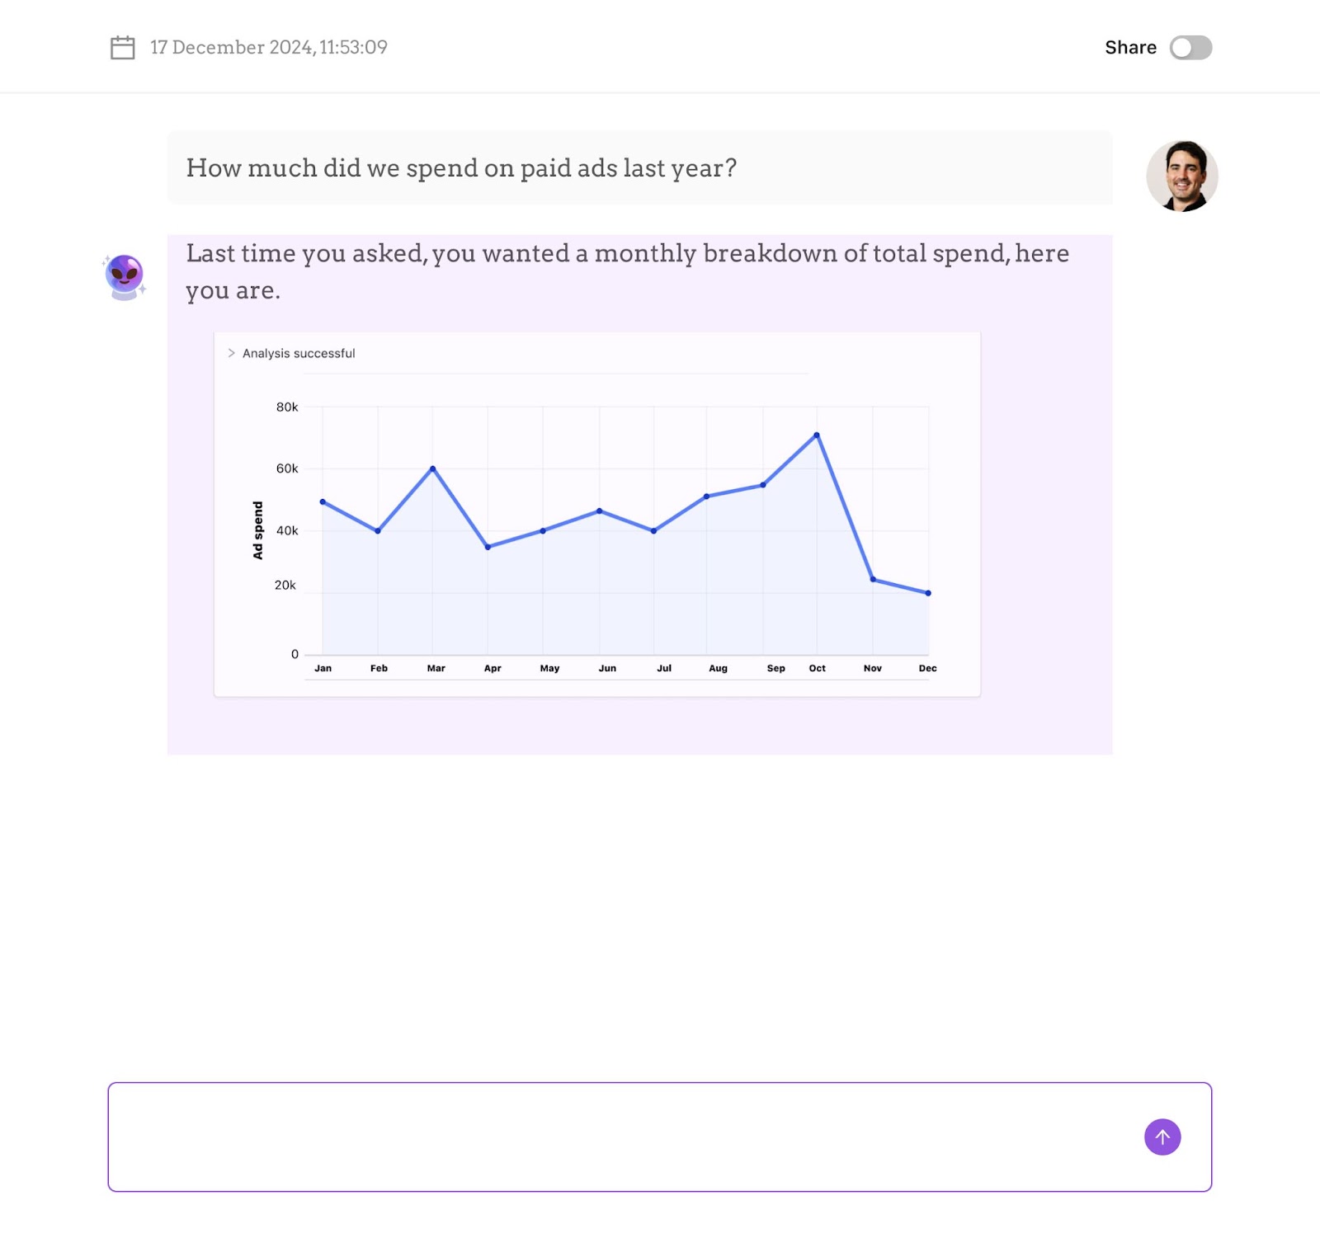The width and height of the screenshot is (1320, 1252).
Task: Click the calendar icon next to the timestamp
Action: click(x=122, y=47)
